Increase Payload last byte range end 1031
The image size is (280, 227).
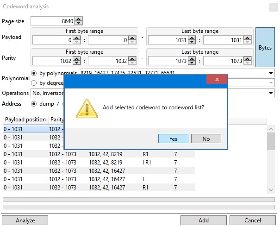tap(248, 38)
